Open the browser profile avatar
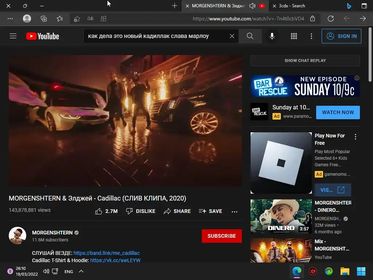Image resolution: width=373 pixels, height=280 pixels. click(27, 19)
